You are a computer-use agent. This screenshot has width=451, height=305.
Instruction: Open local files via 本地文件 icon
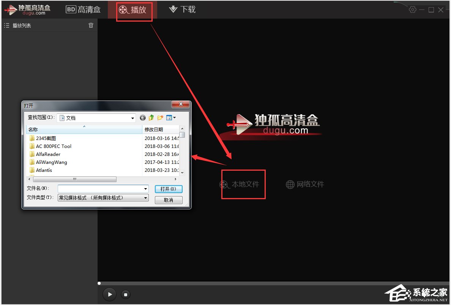point(243,184)
